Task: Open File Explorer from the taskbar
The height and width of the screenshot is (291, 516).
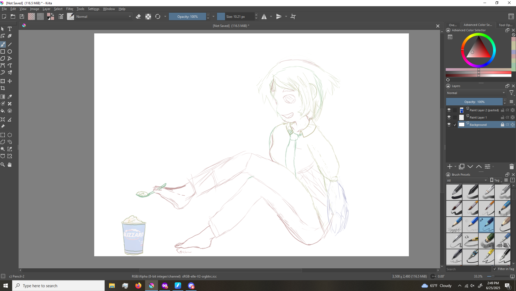Action: pyautogui.click(x=112, y=286)
